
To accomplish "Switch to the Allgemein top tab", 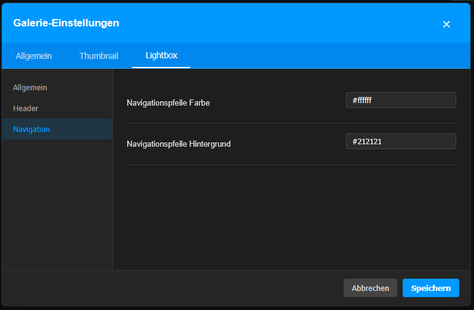I will click(x=34, y=56).
